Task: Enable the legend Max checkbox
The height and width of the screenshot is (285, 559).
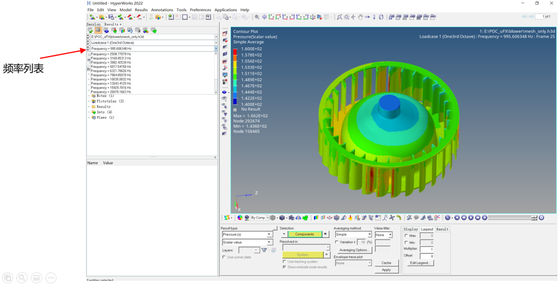Action: point(406,236)
